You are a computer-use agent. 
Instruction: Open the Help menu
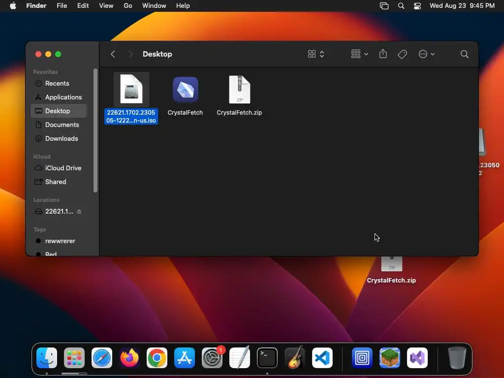(183, 6)
